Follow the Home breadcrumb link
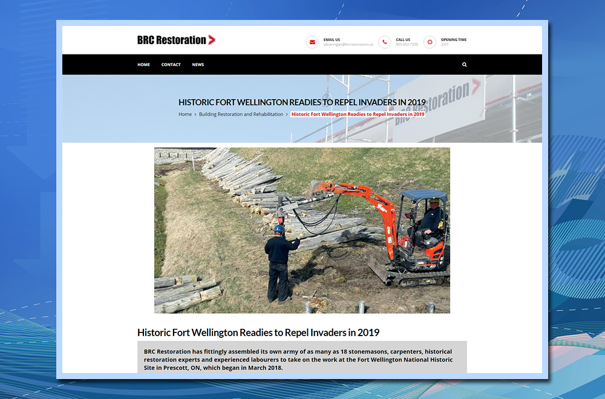Image resolution: width=605 pixels, height=399 pixels. [185, 114]
